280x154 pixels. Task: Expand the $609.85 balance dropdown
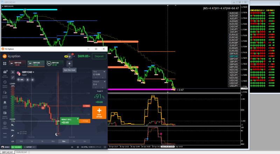pyautogui.click(x=90, y=56)
